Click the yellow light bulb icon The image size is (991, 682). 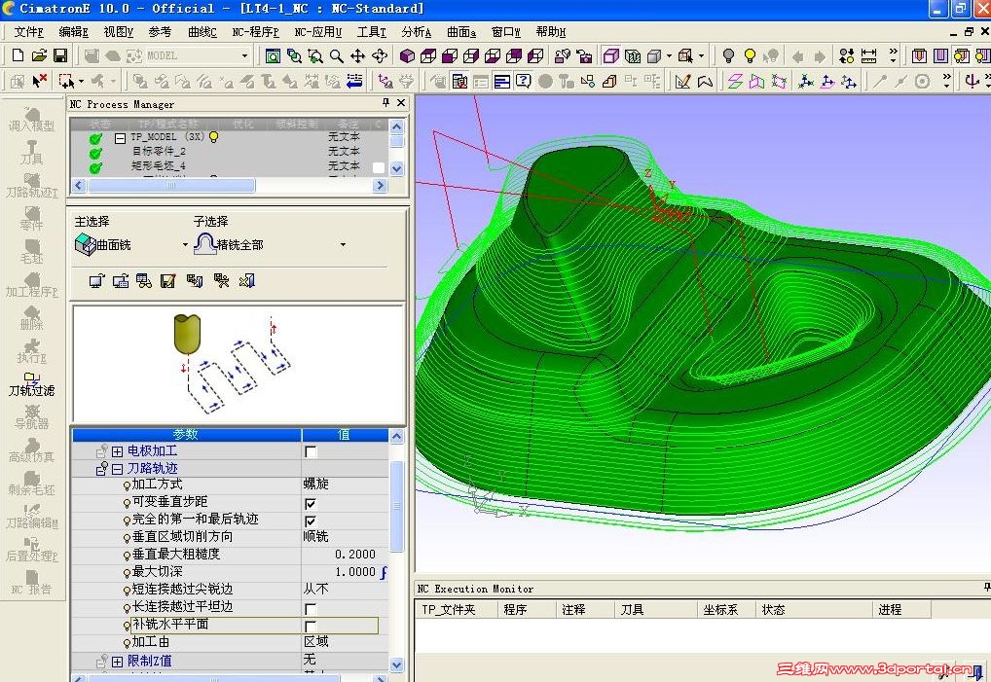click(x=750, y=56)
